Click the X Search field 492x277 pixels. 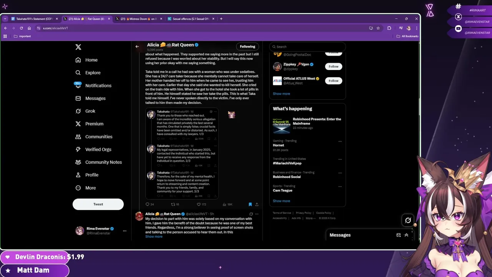pyautogui.click(x=307, y=47)
